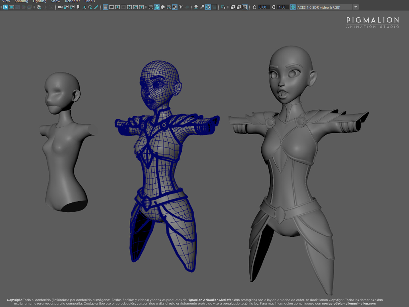Viewport: 409px width, 307px height.
Task: Enable smooth shade all
Action: pos(157,7)
